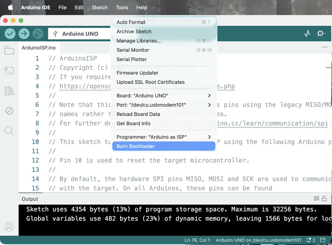The image size is (332, 245).
Task: Select Get Board Info menu item
Action: tap(164, 124)
